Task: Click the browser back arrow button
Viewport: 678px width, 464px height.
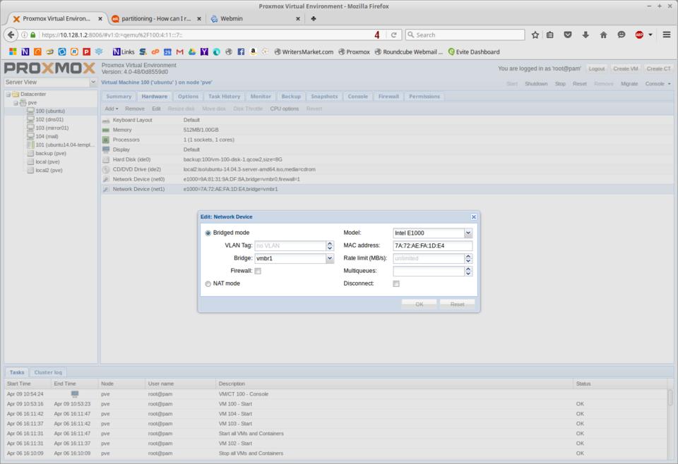Action: point(11,35)
